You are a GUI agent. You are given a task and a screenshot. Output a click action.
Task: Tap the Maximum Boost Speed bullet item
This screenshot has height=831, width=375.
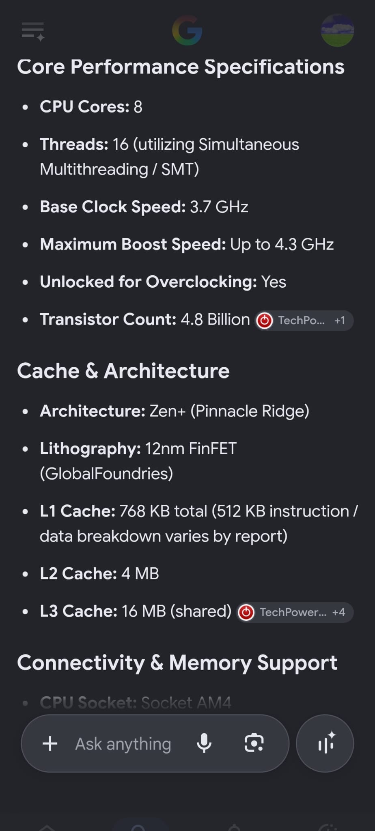coord(187,244)
